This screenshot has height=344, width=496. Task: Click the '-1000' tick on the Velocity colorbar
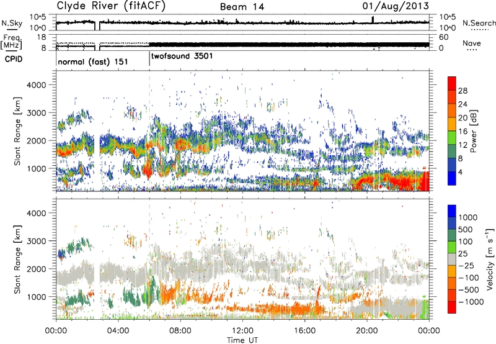(471, 302)
